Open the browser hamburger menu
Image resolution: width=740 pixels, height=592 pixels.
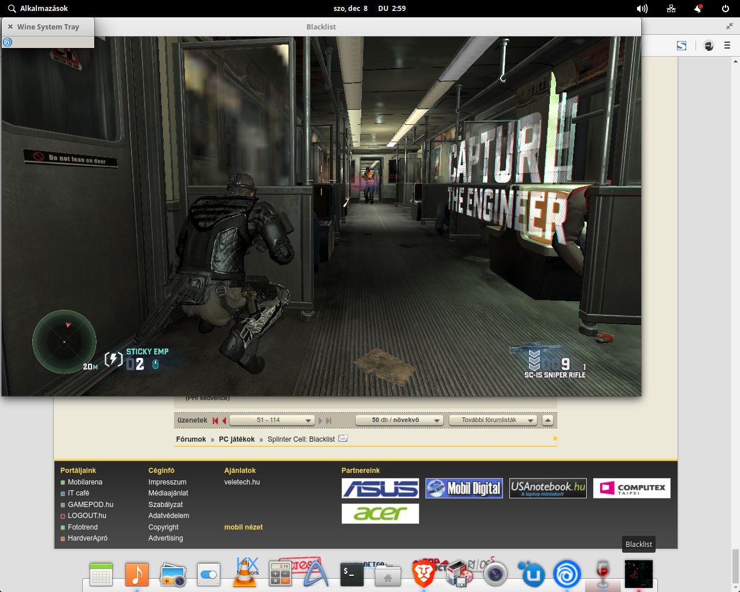pyautogui.click(x=727, y=45)
